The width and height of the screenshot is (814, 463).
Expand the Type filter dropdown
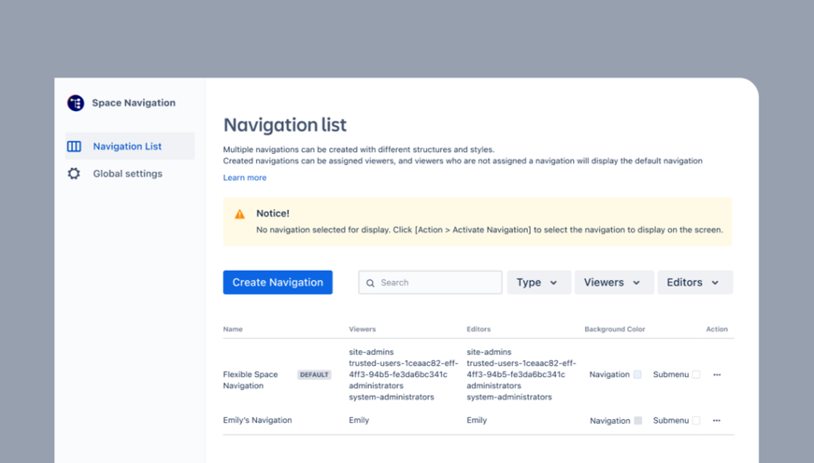539,282
